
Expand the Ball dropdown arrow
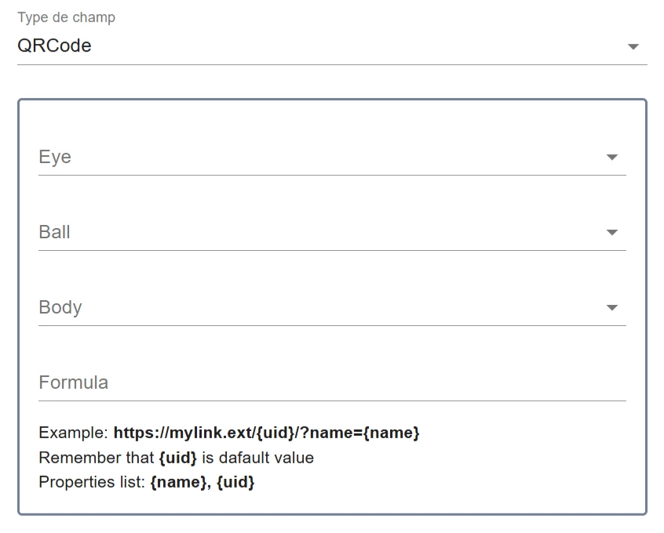pos(612,232)
